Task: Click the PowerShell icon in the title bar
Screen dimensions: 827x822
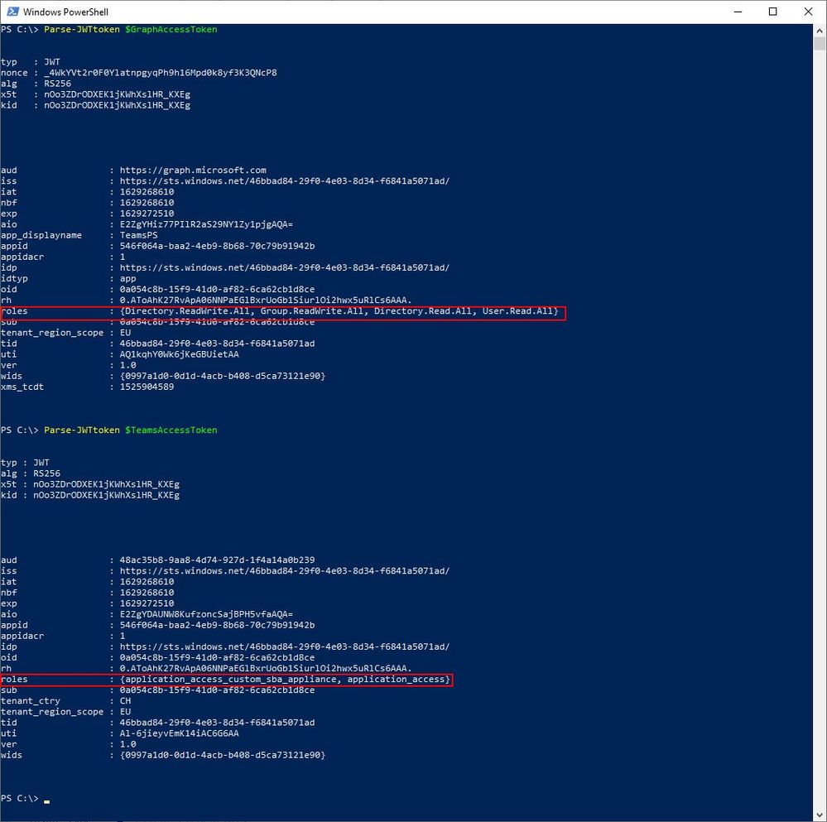Action: (12, 12)
